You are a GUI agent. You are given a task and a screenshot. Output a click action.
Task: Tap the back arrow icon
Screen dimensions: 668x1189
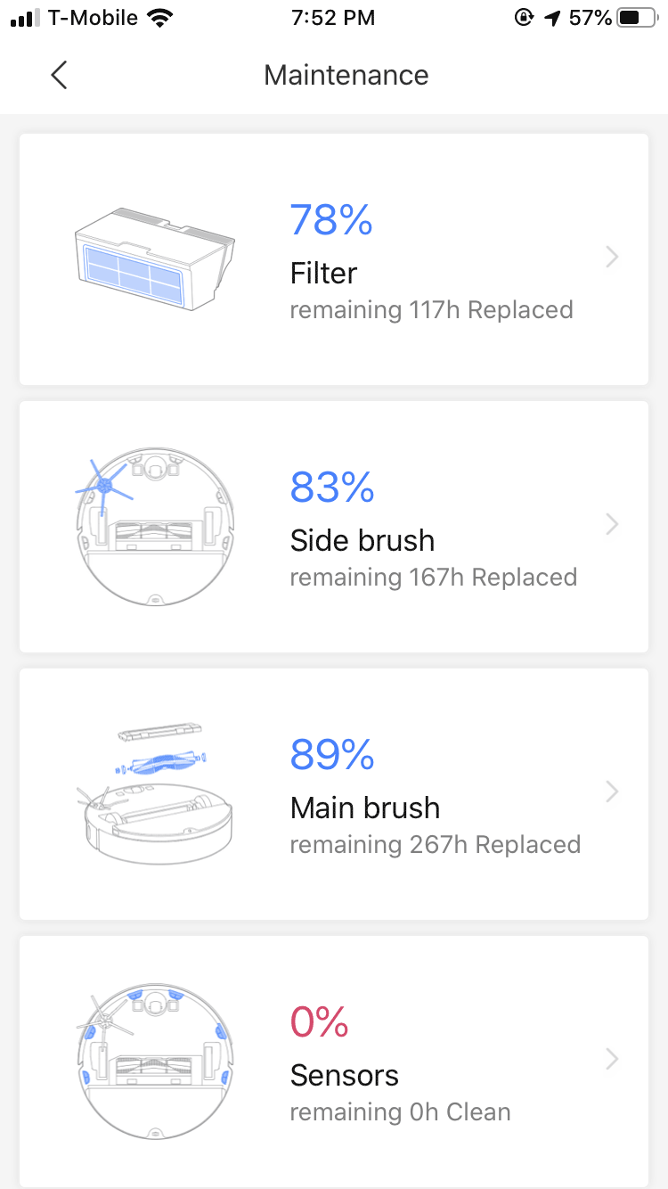59,75
